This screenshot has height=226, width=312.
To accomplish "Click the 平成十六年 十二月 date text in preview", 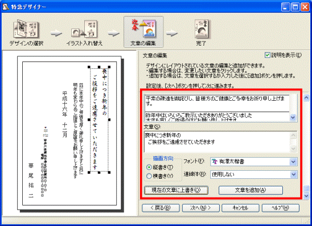I will 65,114.
